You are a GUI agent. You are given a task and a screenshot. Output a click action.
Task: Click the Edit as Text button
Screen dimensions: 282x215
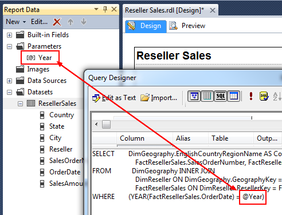114,98
